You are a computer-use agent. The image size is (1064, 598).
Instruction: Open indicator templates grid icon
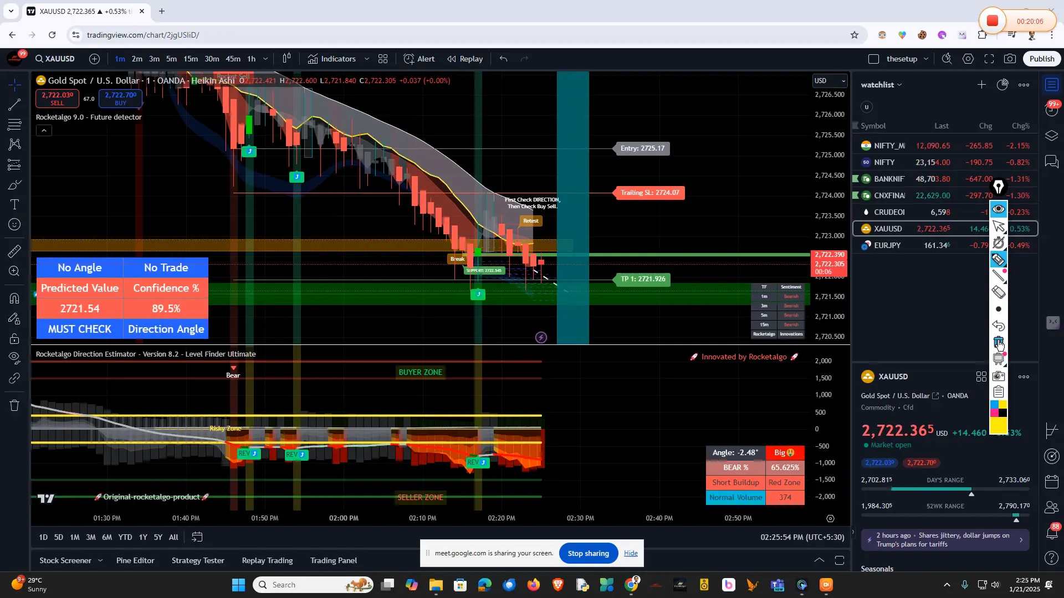point(383,59)
